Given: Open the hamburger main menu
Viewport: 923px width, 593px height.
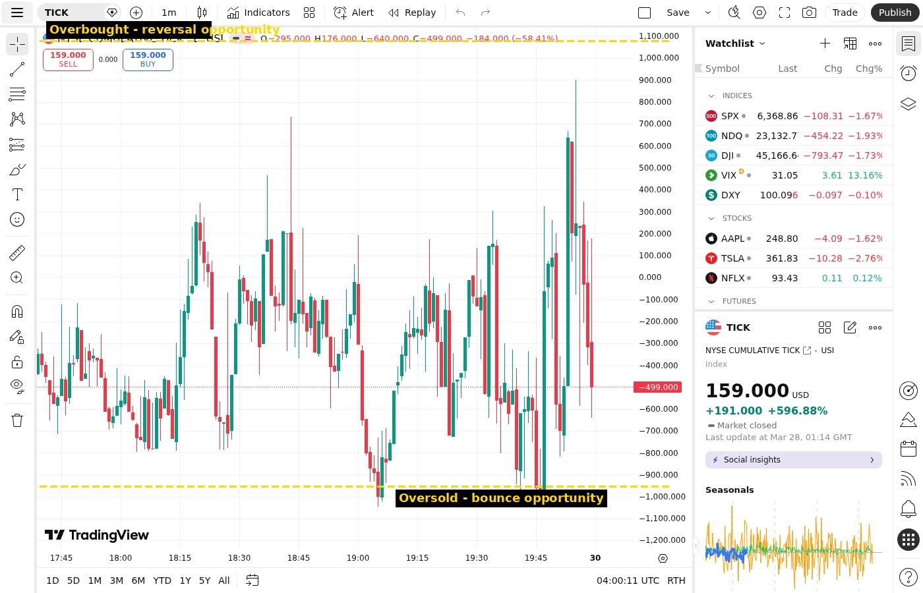Looking at the screenshot, I should point(17,13).
